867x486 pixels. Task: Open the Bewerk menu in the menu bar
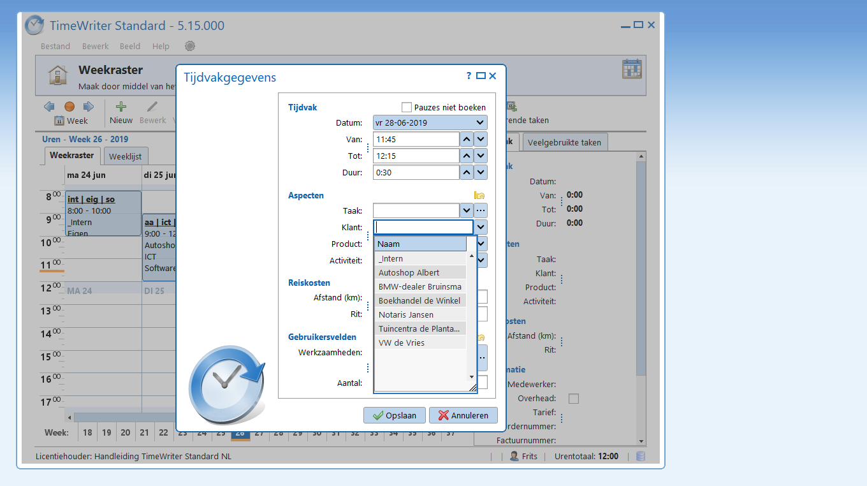coord(95,46)
